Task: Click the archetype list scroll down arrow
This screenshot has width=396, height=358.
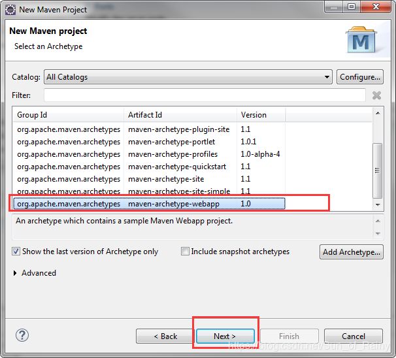Action: coord(378,204)
